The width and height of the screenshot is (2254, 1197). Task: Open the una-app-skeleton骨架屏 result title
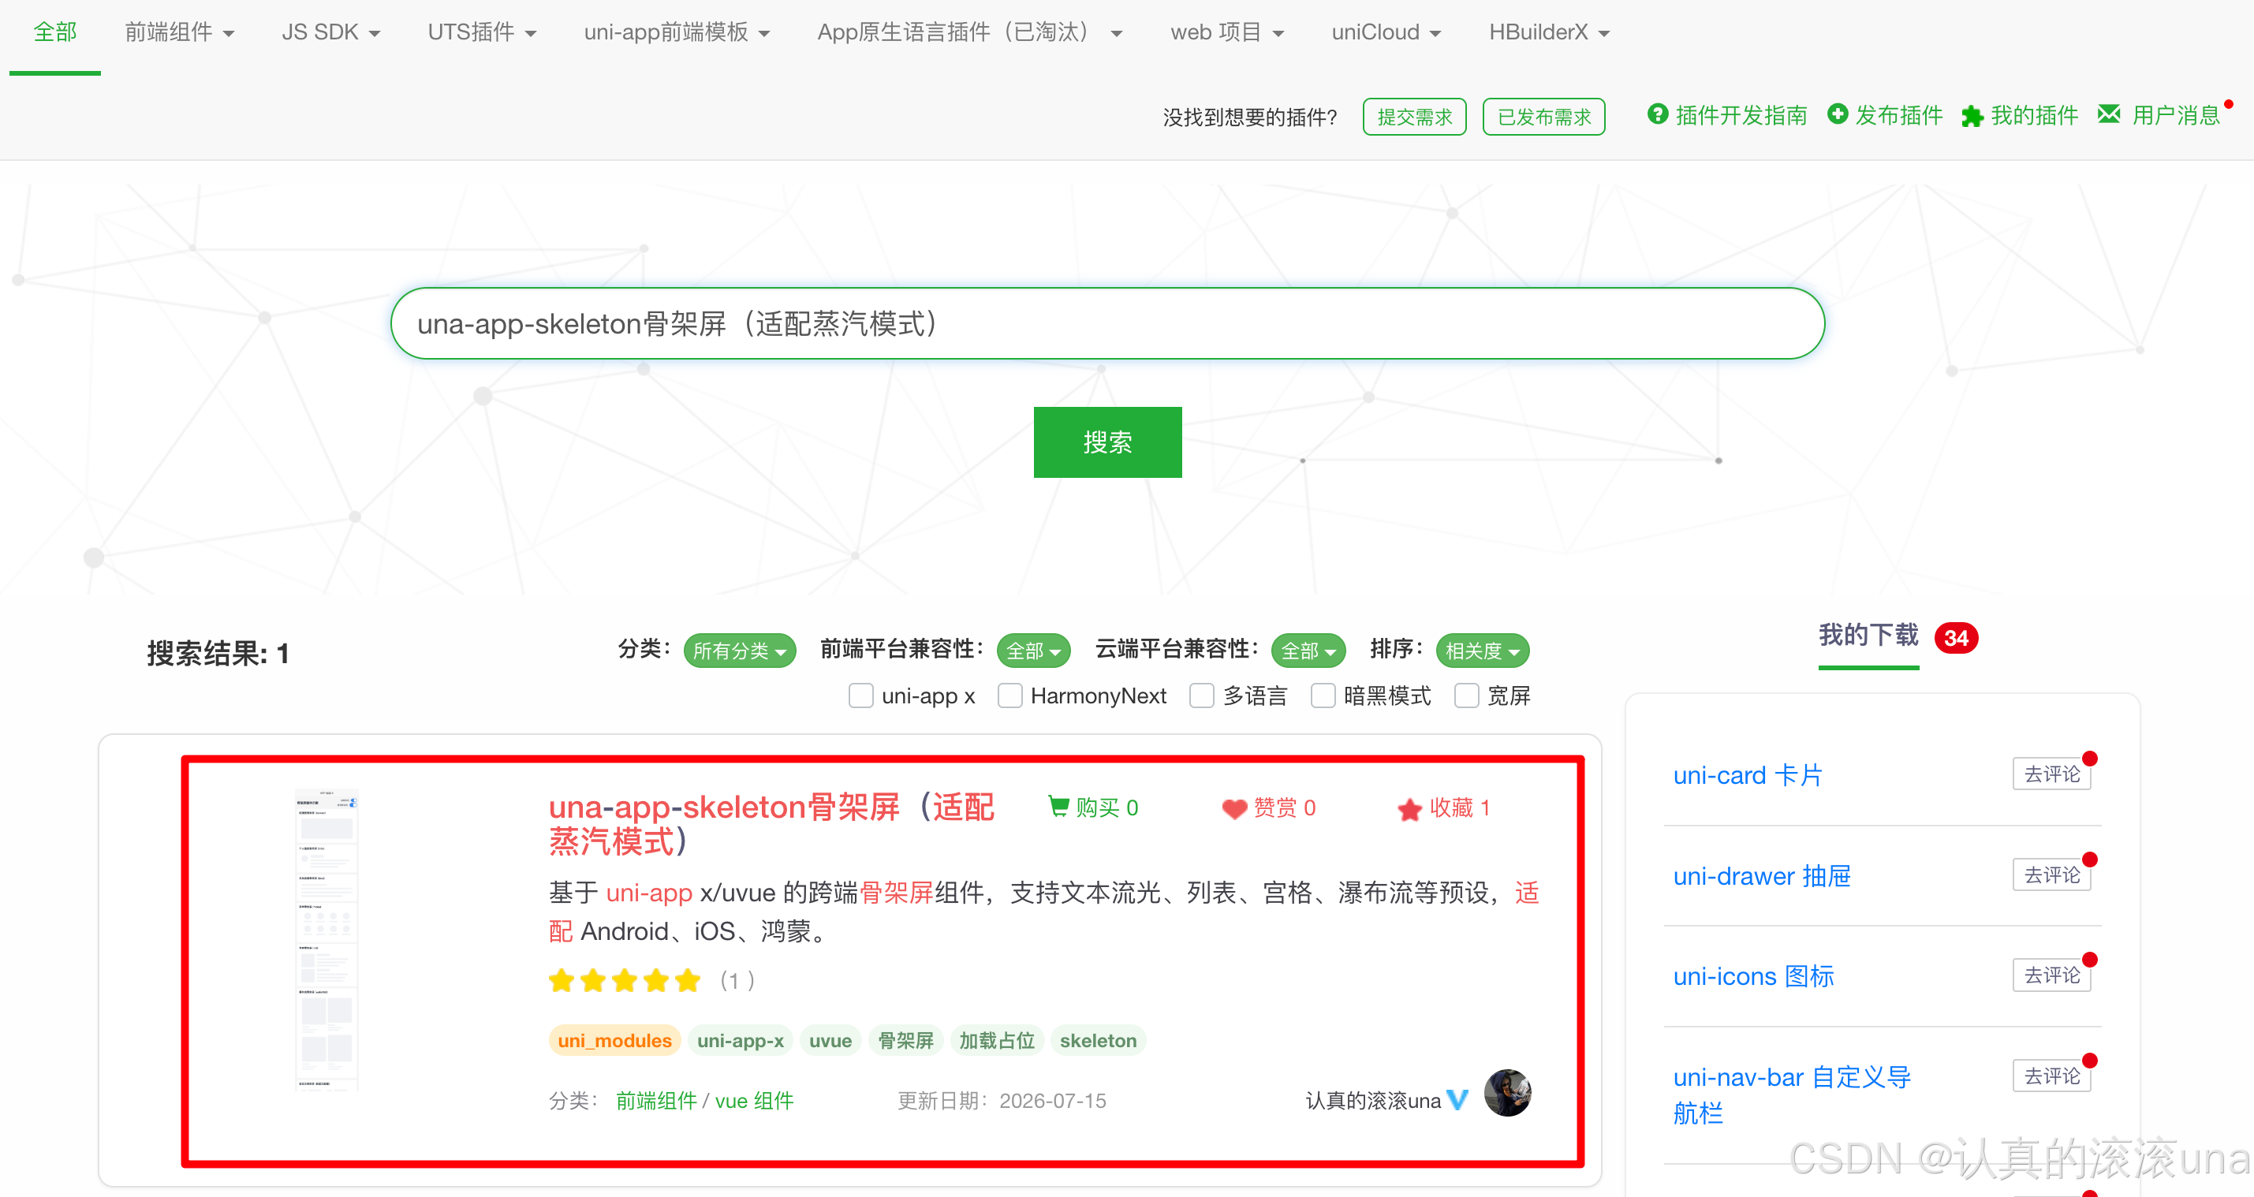point(771,823)
